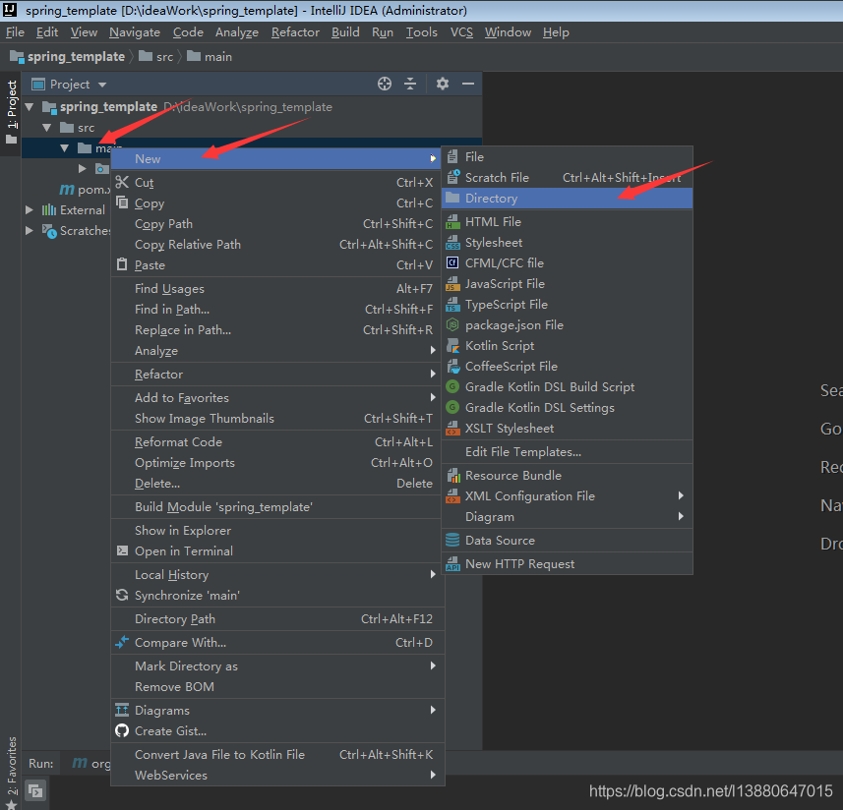Click Build Module 'spring_template'
Viewport: 843px width, 810px height.
pyautogui.click(x=277, y=506)
